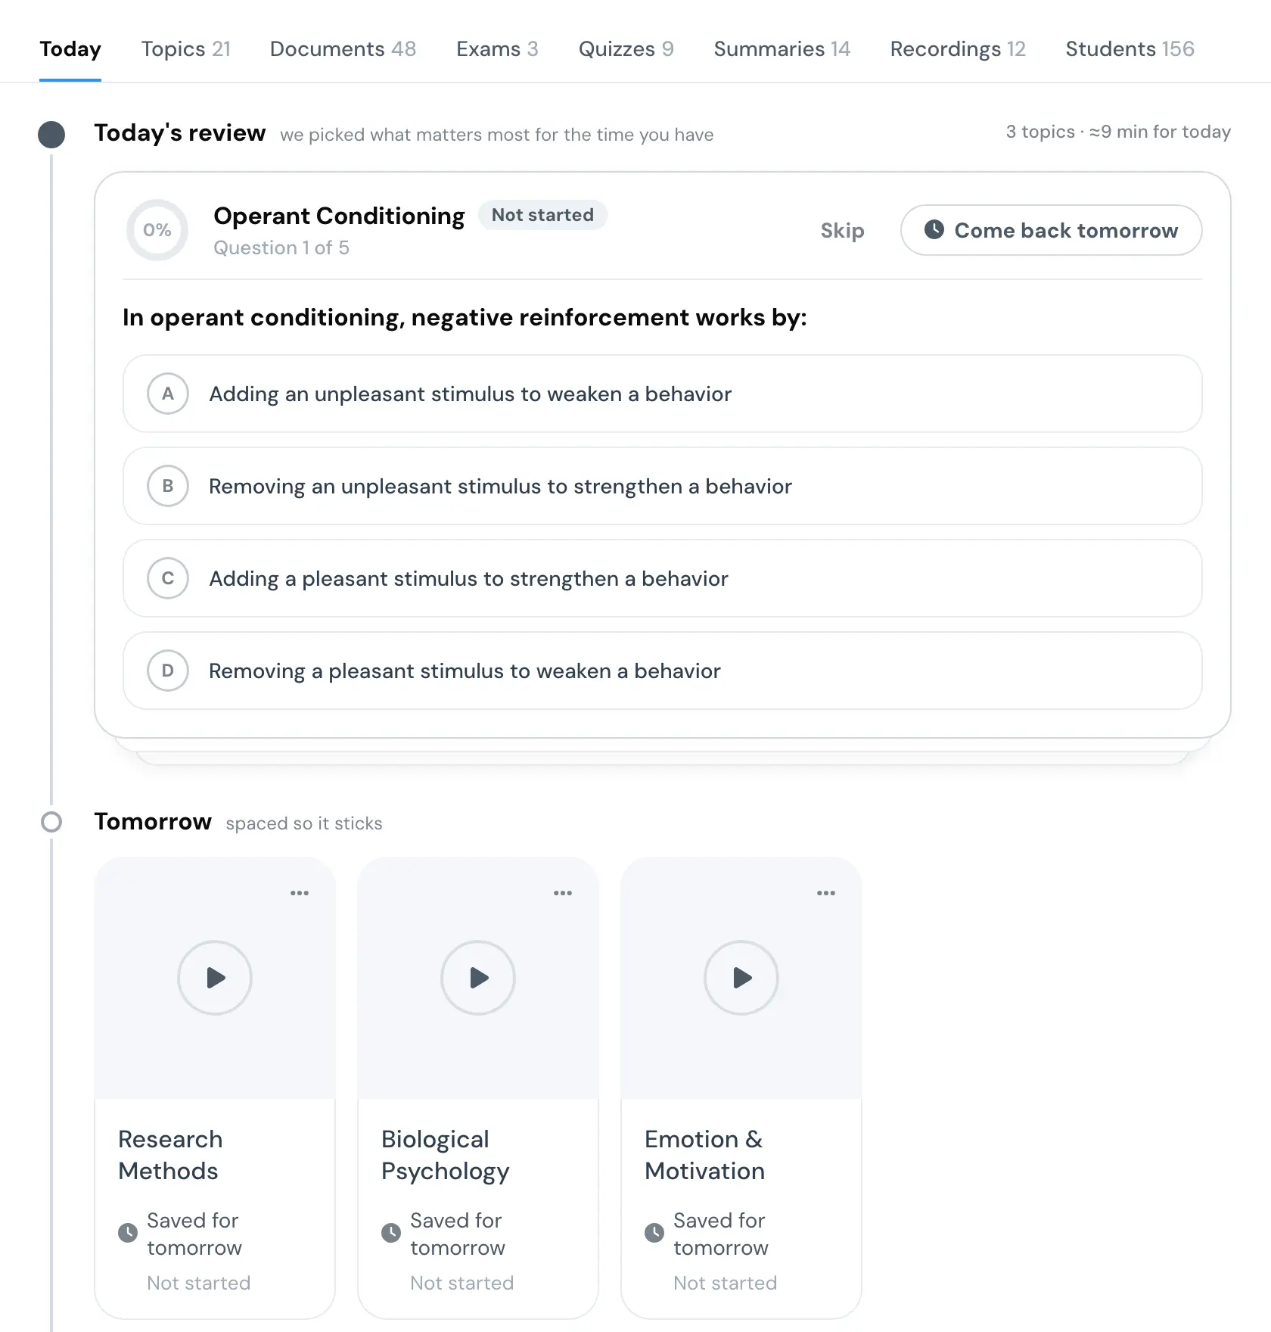Click clock icon in Come back tomorrow button
This screenshot has width=1271, height=1332.
tap(934, 229)
